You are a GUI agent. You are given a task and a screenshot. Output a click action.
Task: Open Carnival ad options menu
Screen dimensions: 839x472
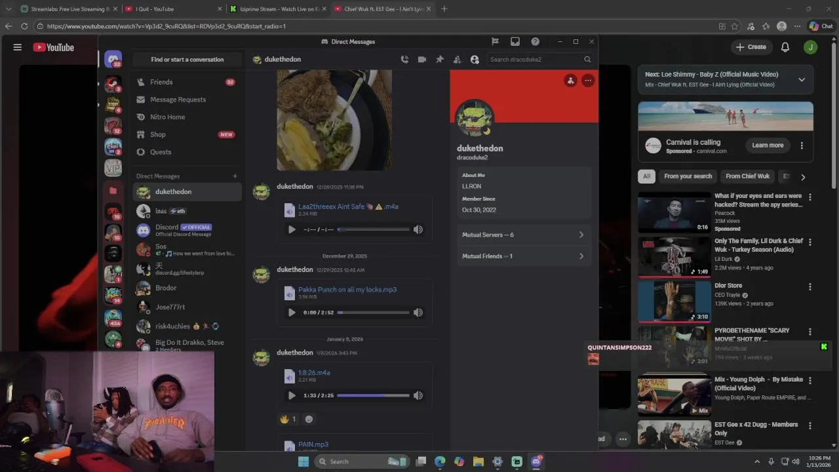pos(802,146)
